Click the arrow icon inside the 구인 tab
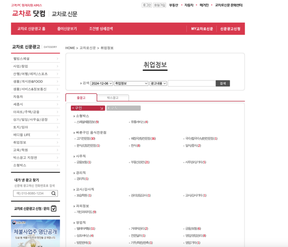Image resolution: width=288 pixels, height=247 pixels. 101,108
